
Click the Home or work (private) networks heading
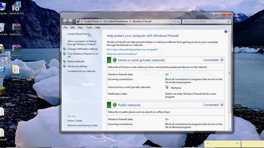[141, 60]
